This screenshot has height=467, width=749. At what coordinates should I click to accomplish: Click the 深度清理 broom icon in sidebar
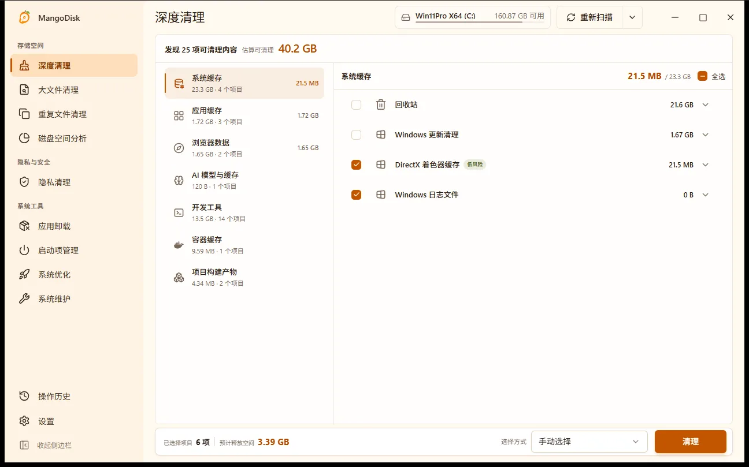[x=24, y=66]
